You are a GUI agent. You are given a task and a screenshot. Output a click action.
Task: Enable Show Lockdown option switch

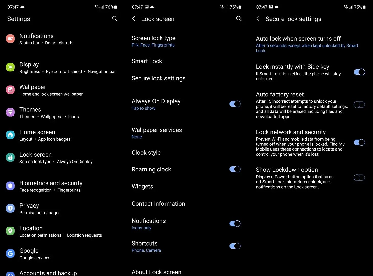click(359, 178)
